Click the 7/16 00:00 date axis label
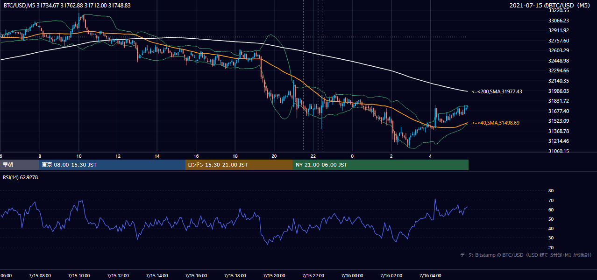 pyautogui.click(x=352, y=276)
